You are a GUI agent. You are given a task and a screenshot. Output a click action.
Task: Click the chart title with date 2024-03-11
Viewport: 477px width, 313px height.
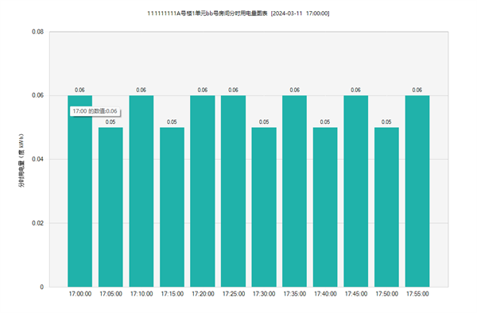pos(238,14)
